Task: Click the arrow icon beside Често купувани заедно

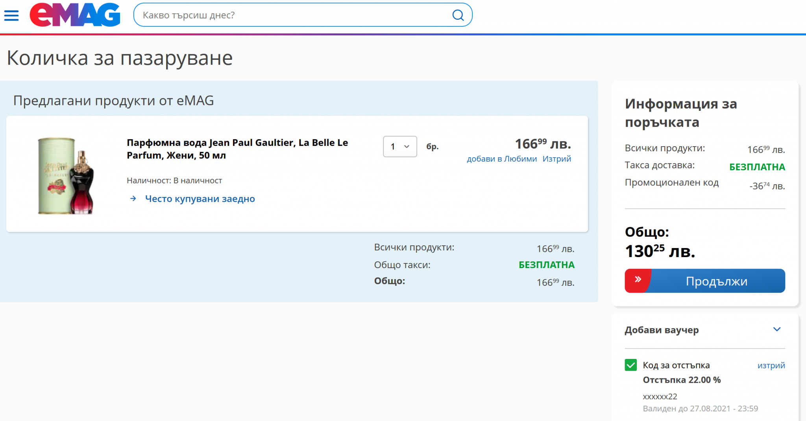Action: pyautogui.click(x=133, y=199)
